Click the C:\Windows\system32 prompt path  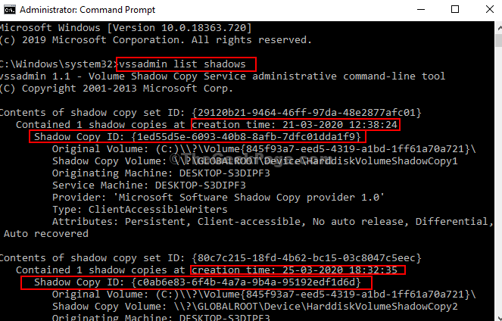(x=56, y=64)
